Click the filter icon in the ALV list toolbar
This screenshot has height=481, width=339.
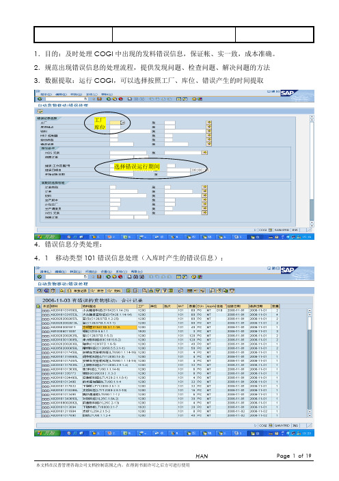(164, 291)
